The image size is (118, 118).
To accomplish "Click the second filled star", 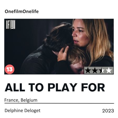I will [x=95, y=70].
